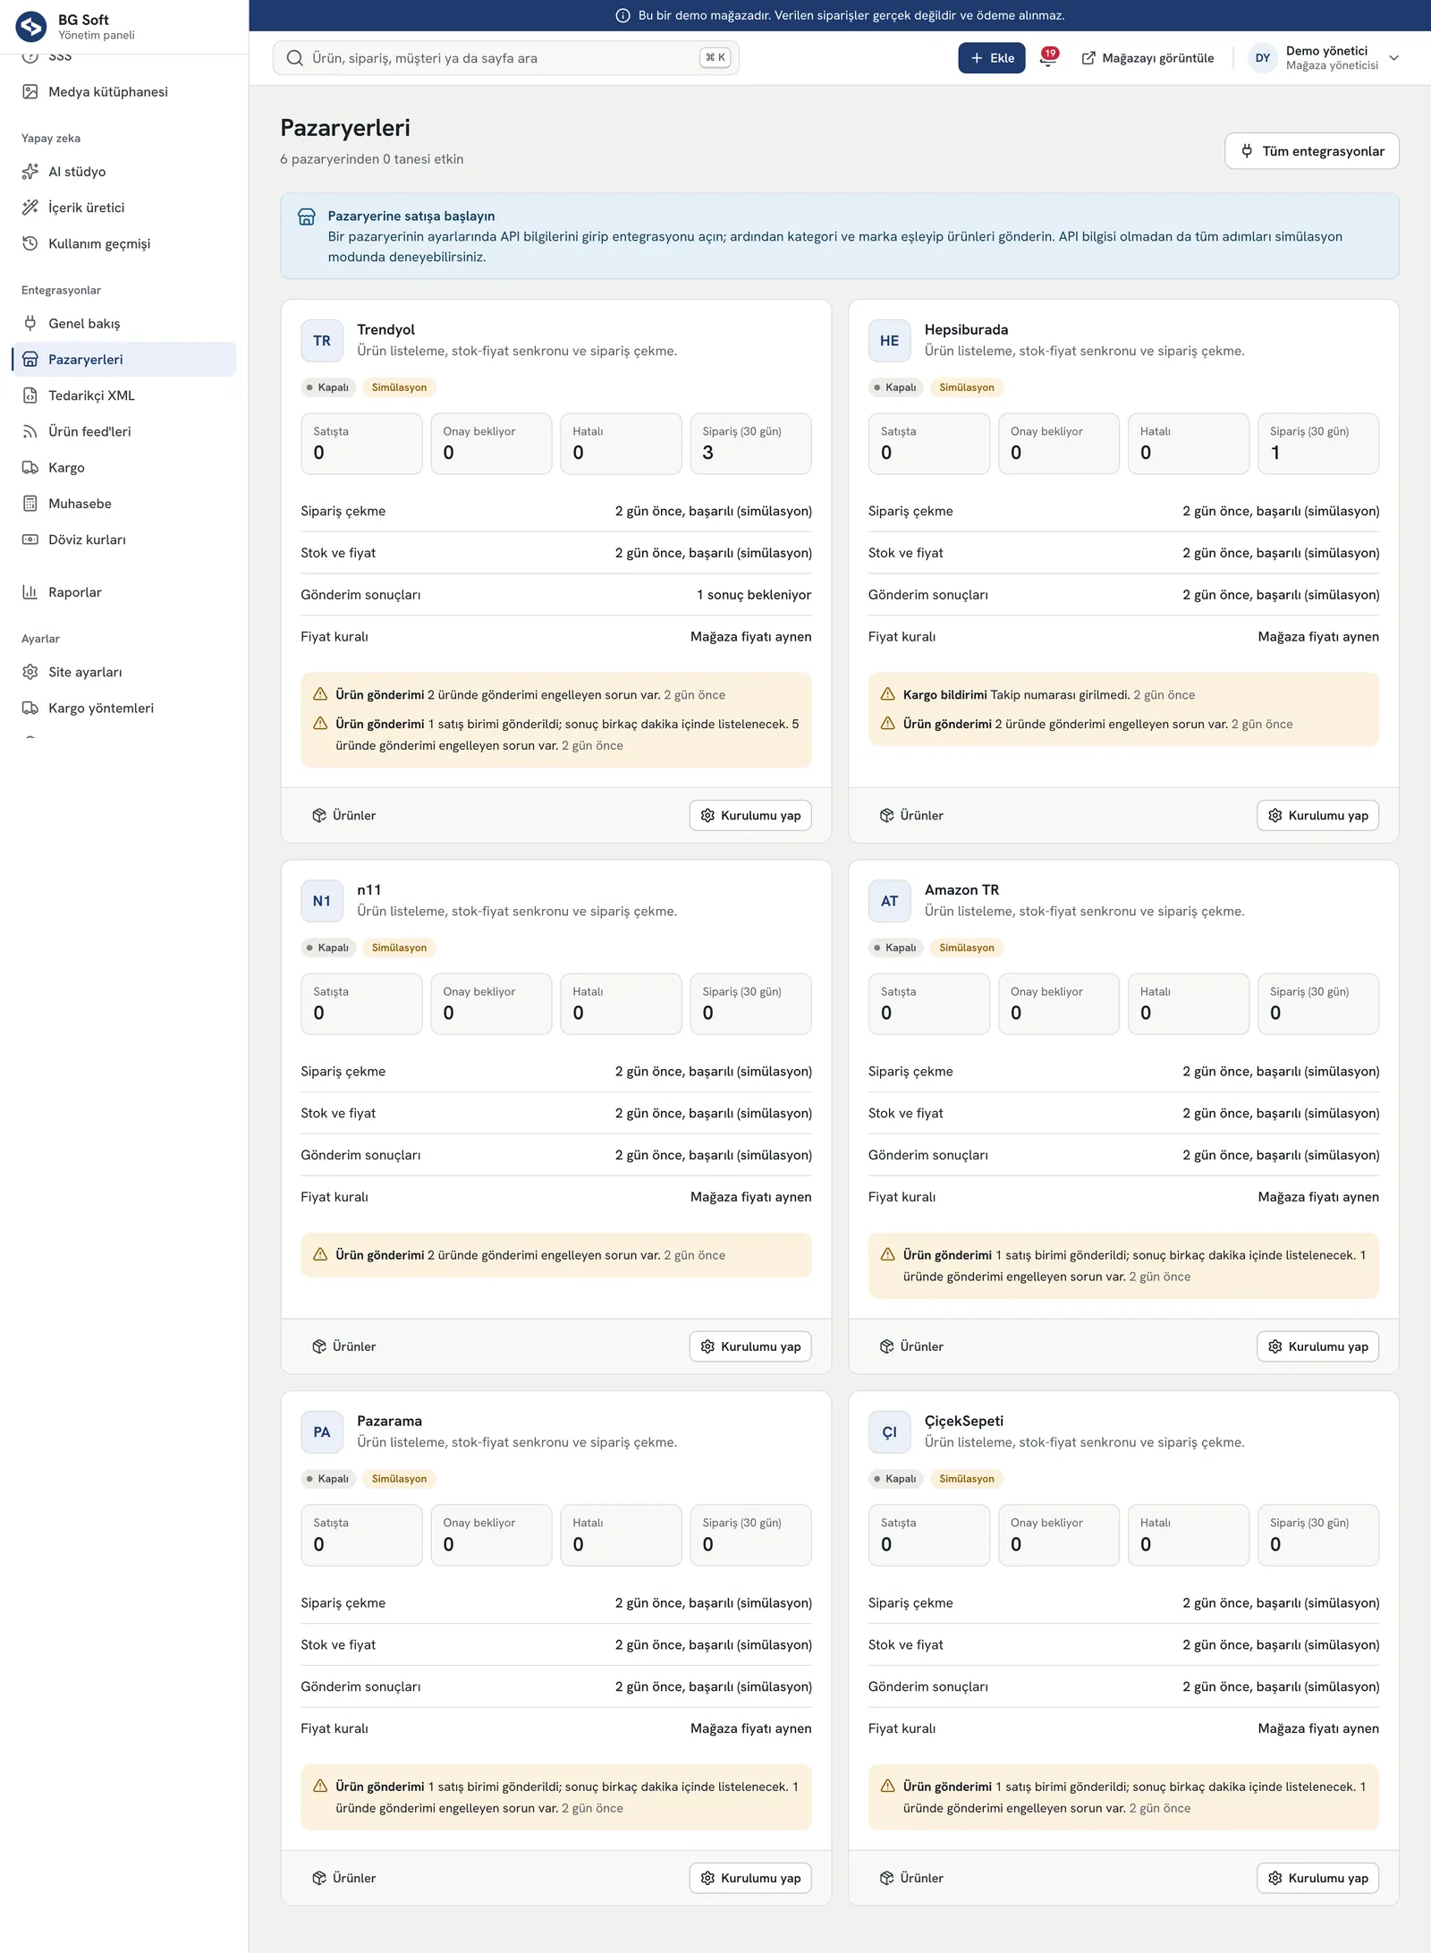Open Medya kütüphanesi in the sidebar

point(123,91)
